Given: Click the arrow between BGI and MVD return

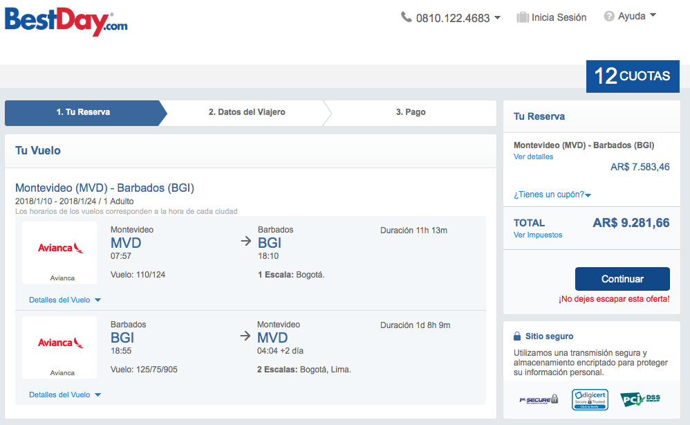Looking at the screenshot, I should tap(245, 336).
